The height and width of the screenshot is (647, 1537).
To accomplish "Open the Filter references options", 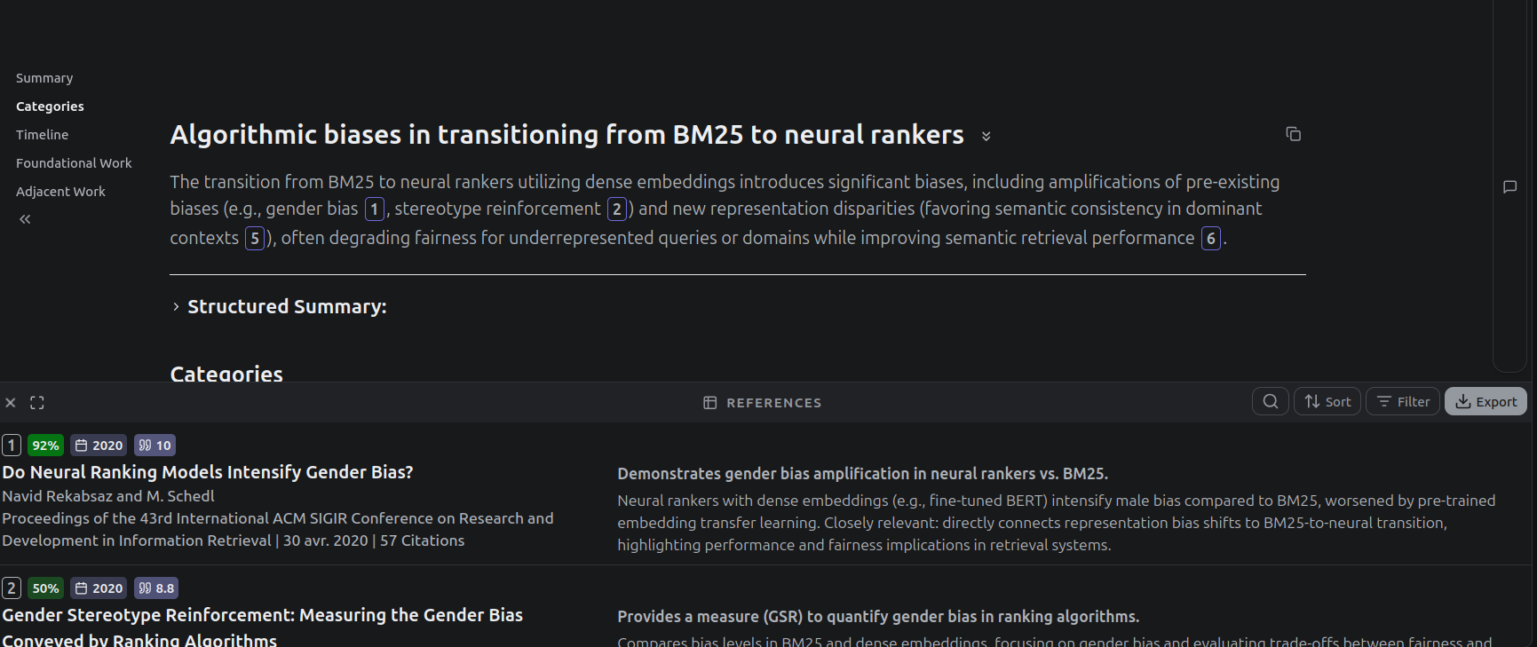I will (1403, 401).
